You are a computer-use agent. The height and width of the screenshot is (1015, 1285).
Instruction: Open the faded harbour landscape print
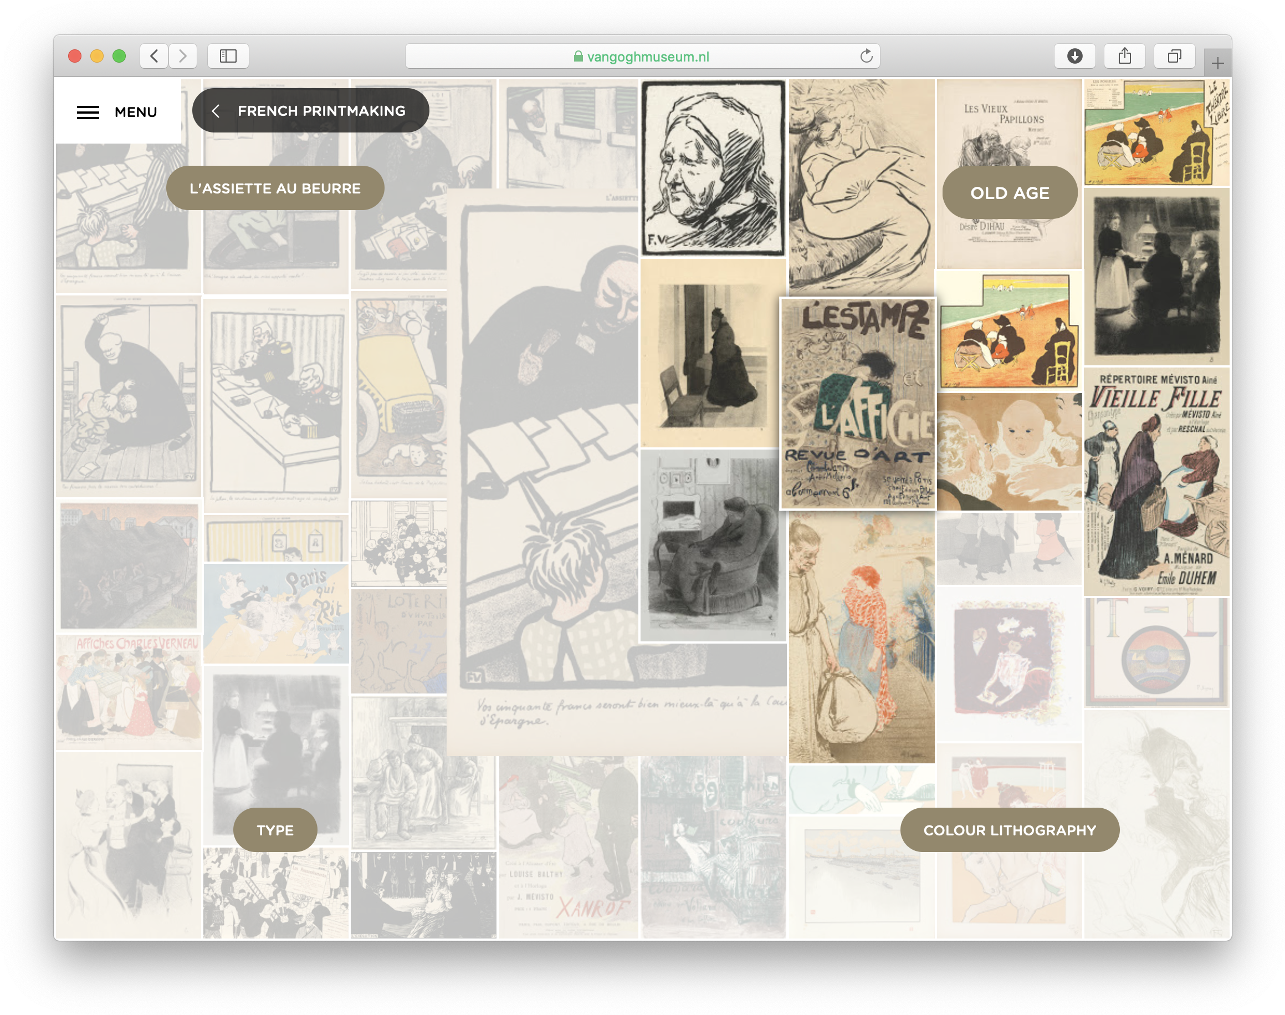[862, 878]
